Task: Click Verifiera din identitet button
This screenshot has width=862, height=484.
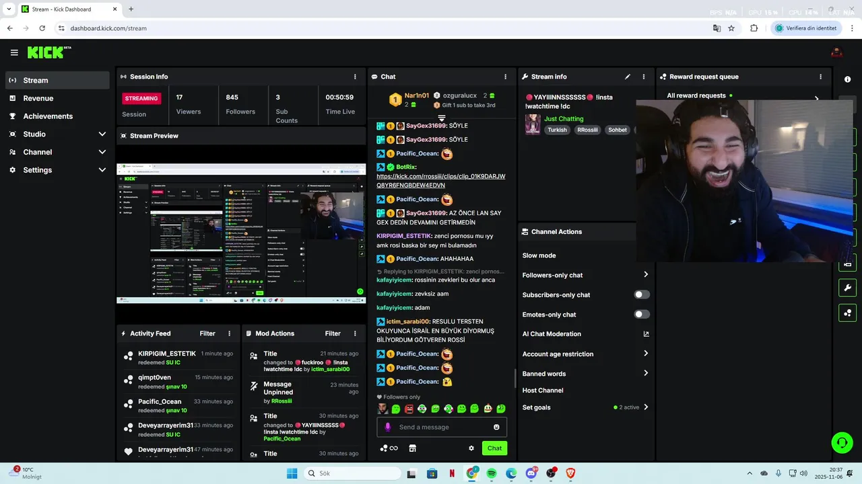Action: pos(806,28)
